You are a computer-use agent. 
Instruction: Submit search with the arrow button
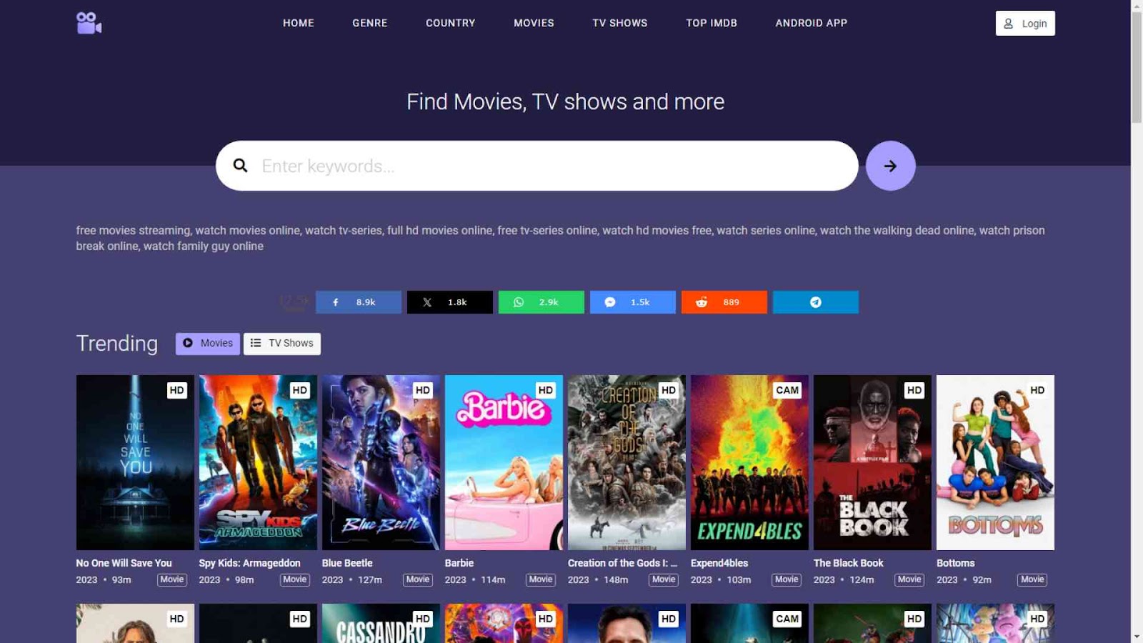(x=890, y=166)
